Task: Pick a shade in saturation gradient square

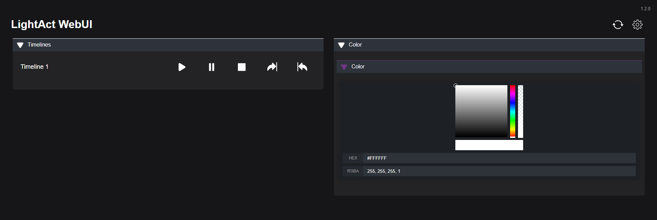Action: pos(481,111)
